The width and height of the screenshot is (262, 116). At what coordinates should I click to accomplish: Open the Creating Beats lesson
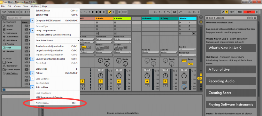(231, 93)
